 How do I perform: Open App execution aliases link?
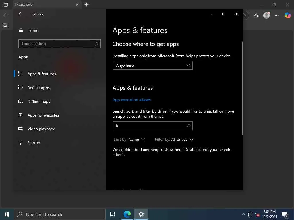click(x=131, y=100)
